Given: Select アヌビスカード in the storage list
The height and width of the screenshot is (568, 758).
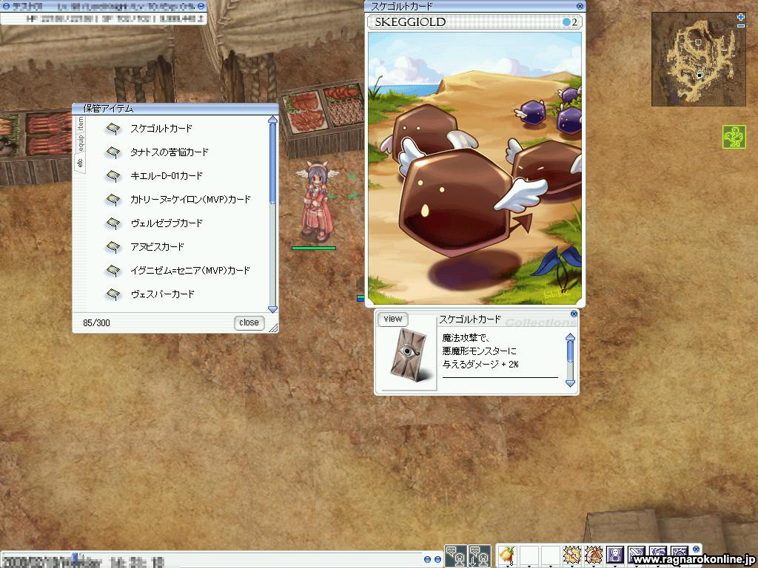Looking at the screenshot, I should pyautogui.click(x=157, y=247).
